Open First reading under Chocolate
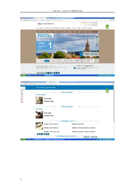The image size is (135, 192). (48, 113)
